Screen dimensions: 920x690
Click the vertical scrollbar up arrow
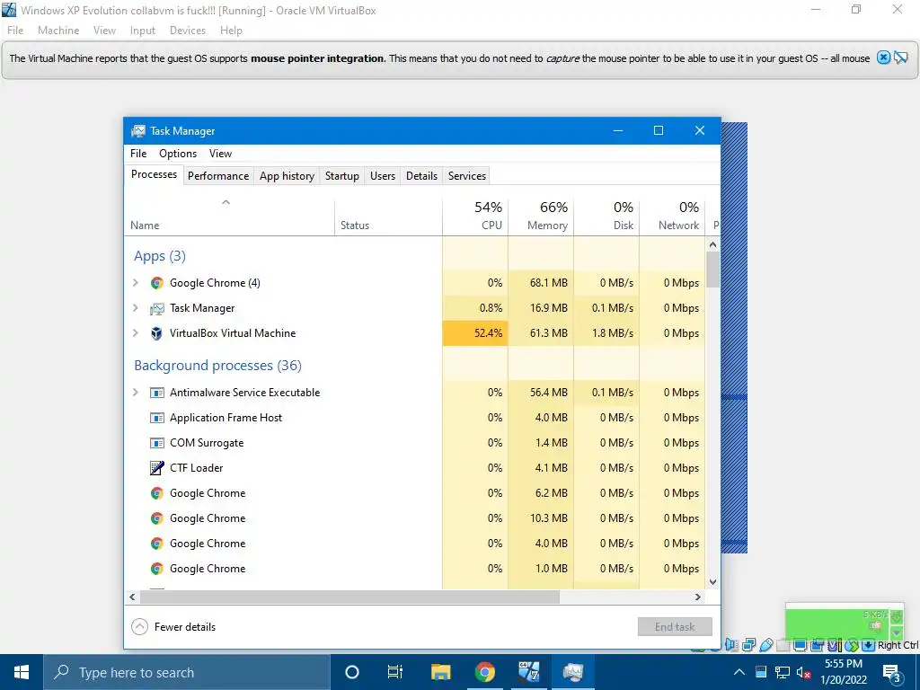click(712, 244)
